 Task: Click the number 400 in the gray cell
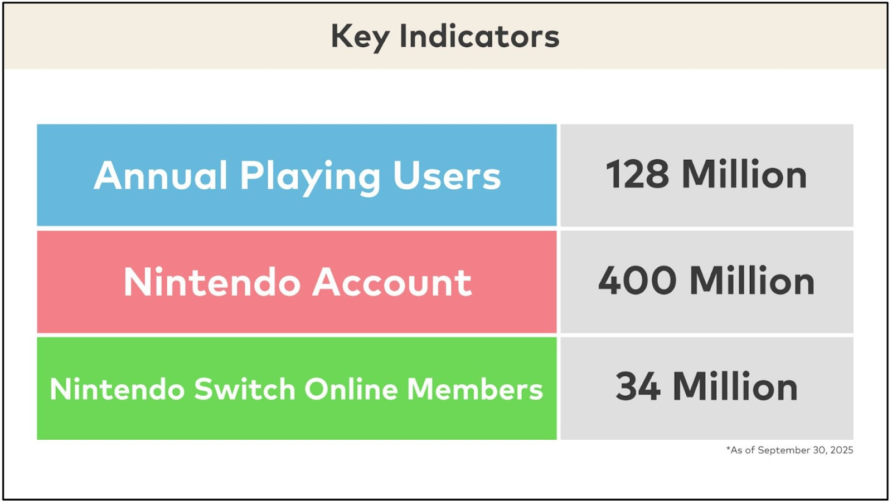637,281
